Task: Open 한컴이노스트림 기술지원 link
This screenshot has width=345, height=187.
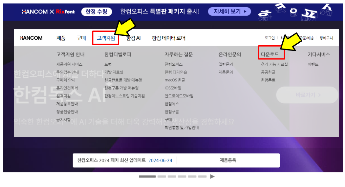Action: tap(124, 96)
